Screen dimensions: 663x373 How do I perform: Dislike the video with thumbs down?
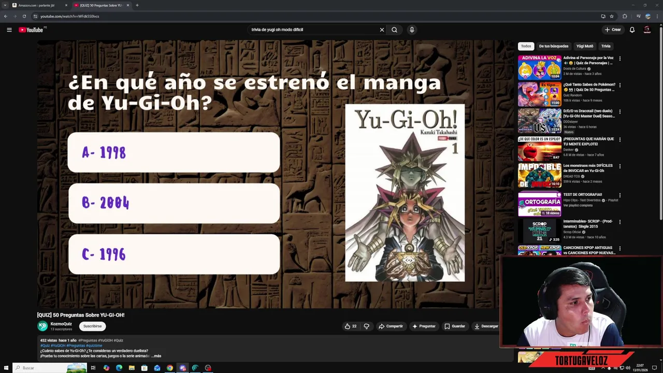tap(366, 326)
